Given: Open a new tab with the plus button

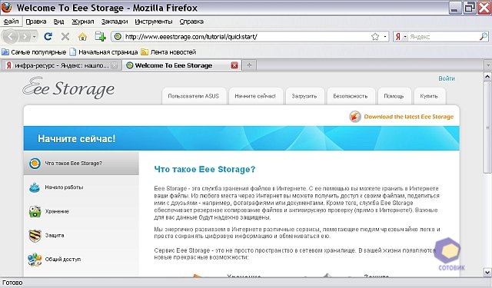Looking at the screenshot, I should coord(249,65).
